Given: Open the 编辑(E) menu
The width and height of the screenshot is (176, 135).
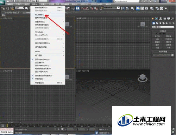Looking at the screenshot, I should pyautogui.click(x=10, y=4).
